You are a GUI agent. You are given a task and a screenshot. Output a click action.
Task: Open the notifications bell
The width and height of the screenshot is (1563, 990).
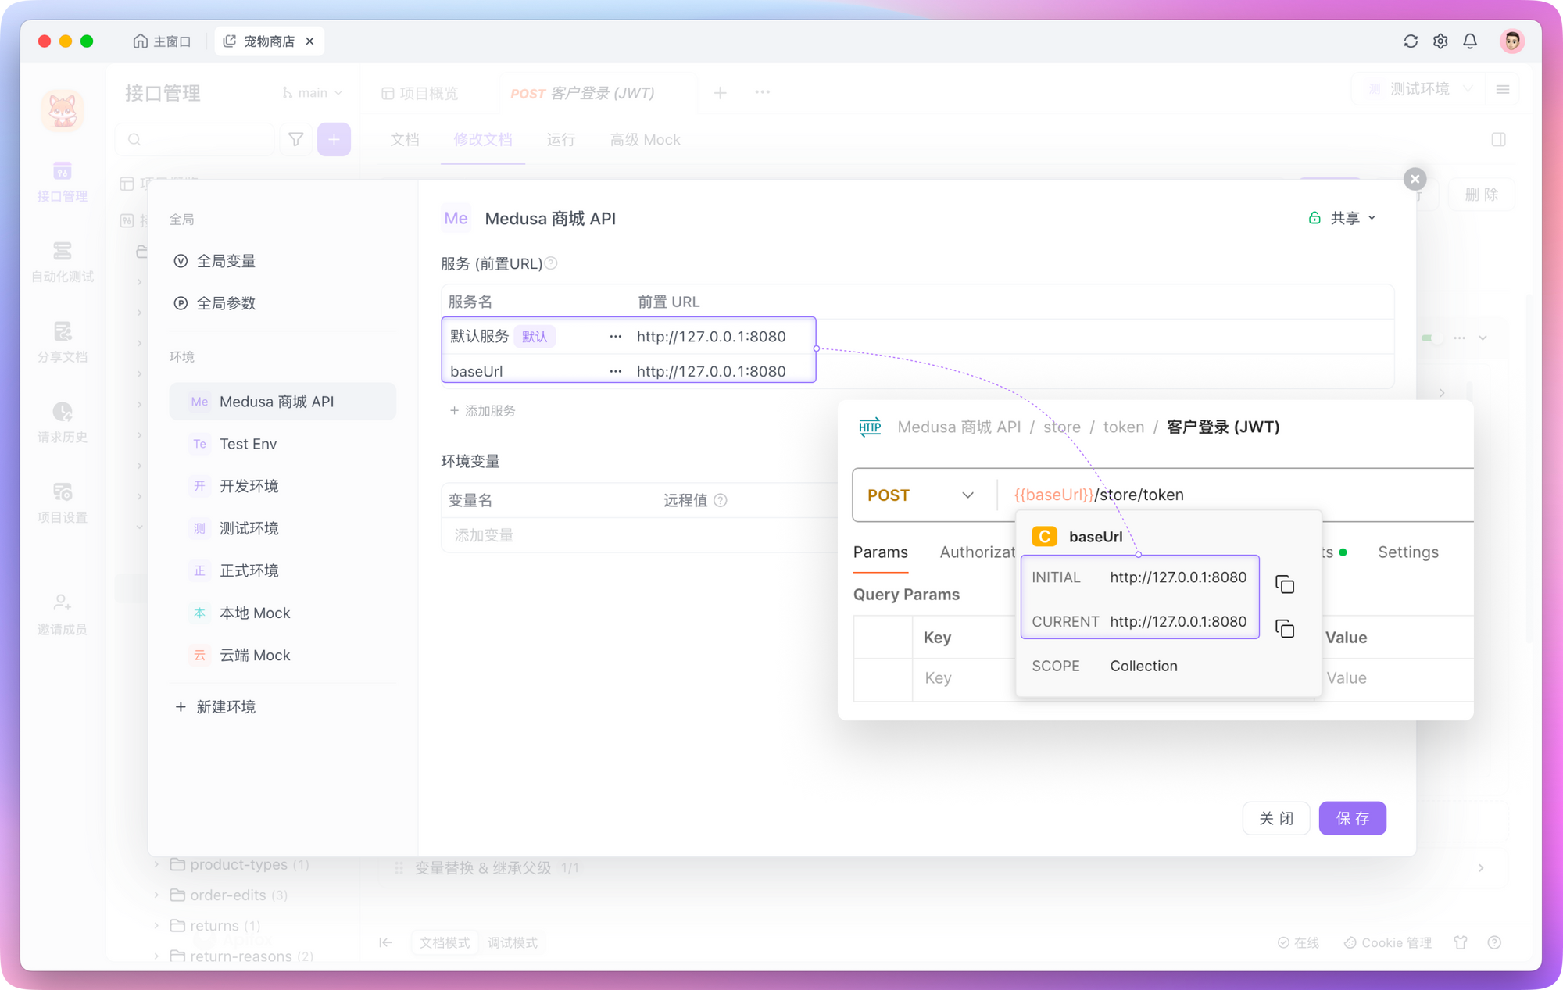point(1470,41)
